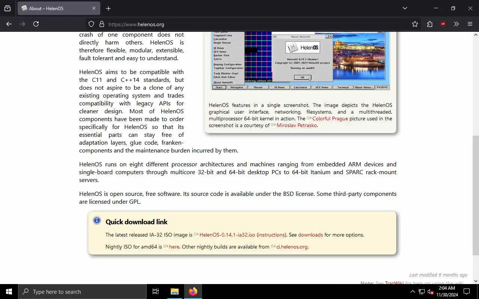Click the HelenOS desktop screenshot image
Screen dimensions: 479x299
coord(300,61)
